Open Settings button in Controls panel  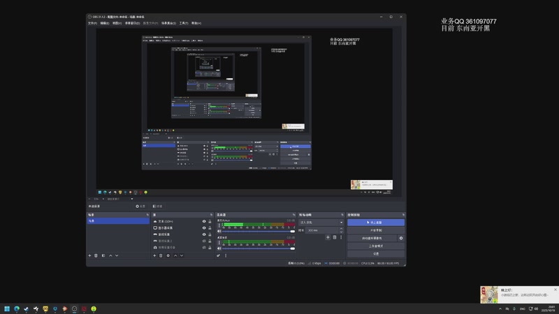click(x=376, y=254)
